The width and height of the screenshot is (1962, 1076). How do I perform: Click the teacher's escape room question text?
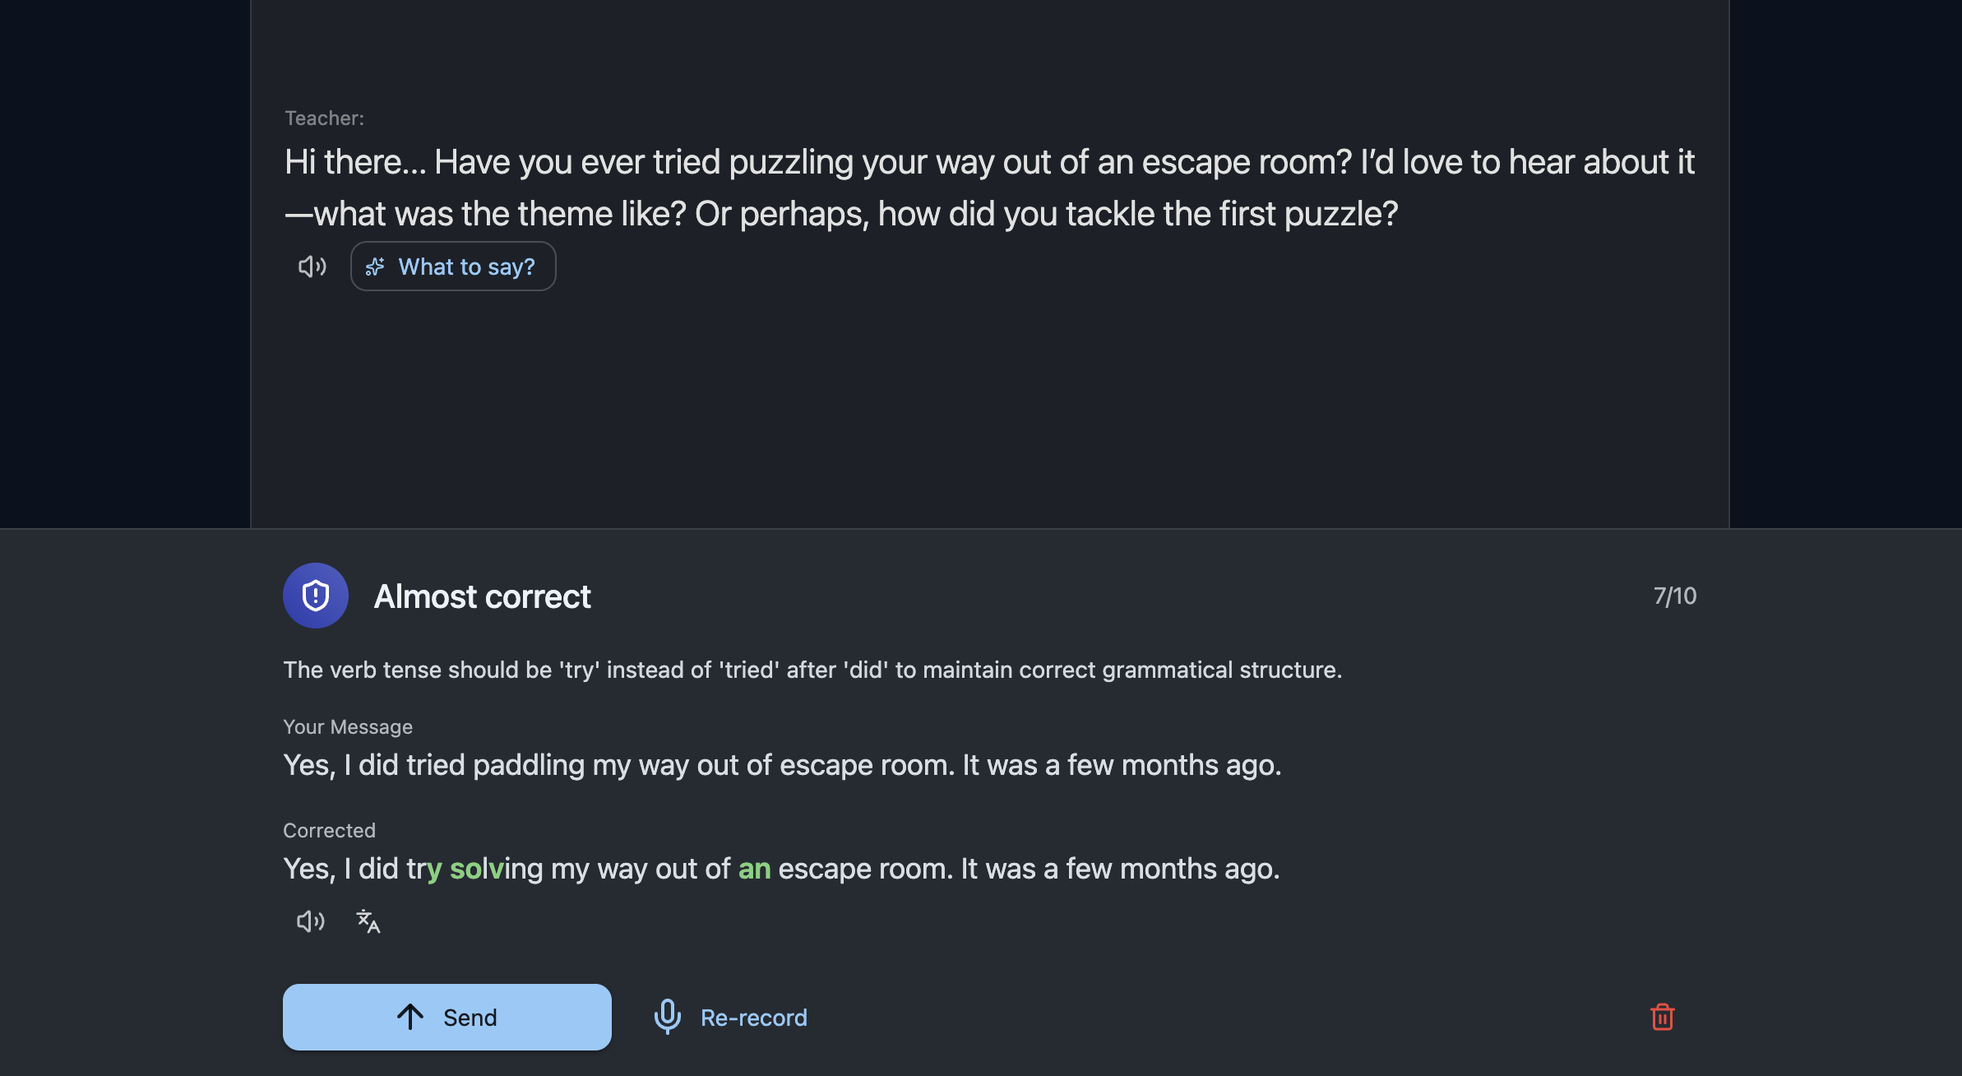coord(988,188)
